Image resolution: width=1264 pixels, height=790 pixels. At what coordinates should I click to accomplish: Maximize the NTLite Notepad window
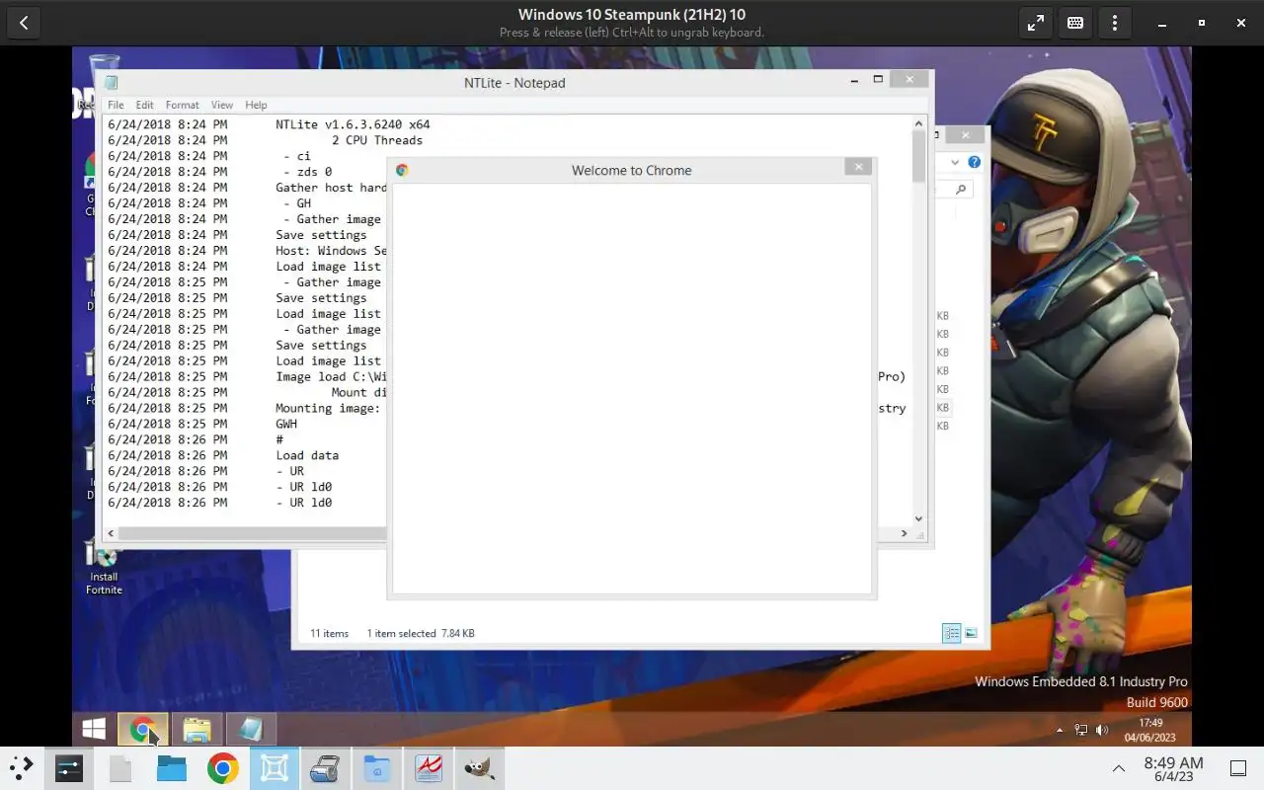click(x=878, y=79)
